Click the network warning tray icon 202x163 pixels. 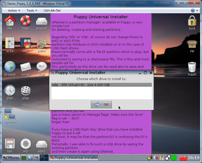point(149,158)
